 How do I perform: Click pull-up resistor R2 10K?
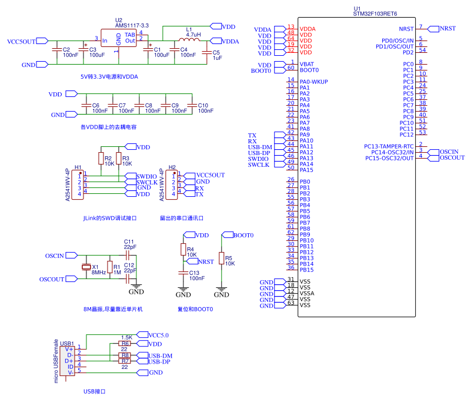coord(101,159)
